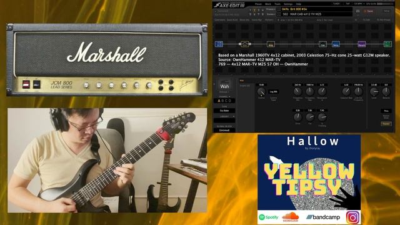
Task: Click the Wah page tab label
Action: pos(242,81)
